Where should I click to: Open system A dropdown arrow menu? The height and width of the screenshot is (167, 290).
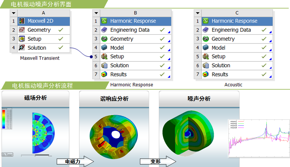click(x=14, y=13)
